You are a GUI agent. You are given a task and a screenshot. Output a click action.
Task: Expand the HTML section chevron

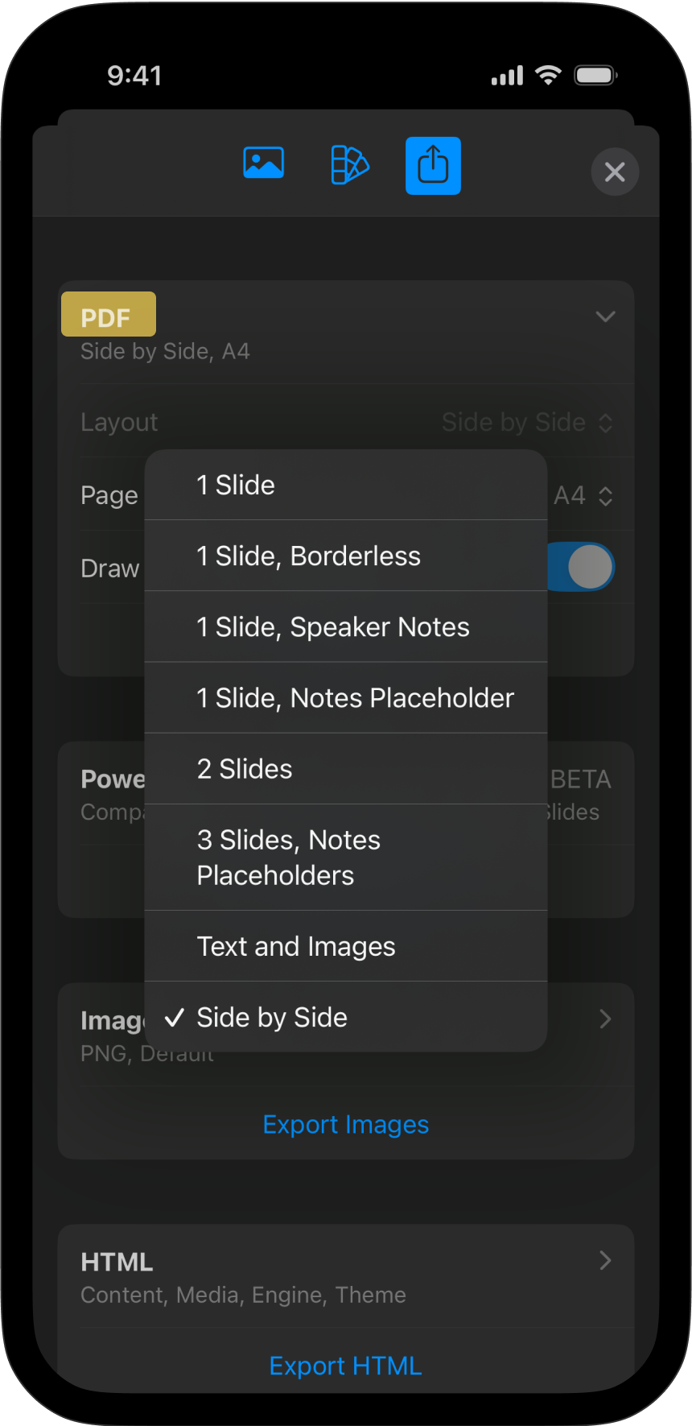pyautogui.click(x=605, y=1261)
